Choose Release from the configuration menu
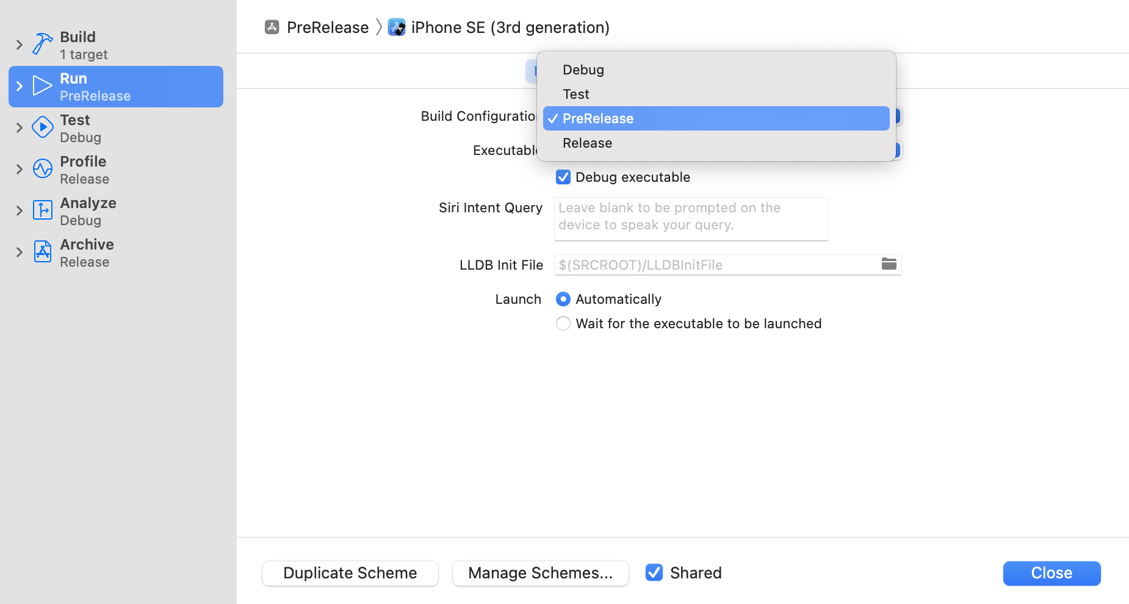 (x=587, y=143)
